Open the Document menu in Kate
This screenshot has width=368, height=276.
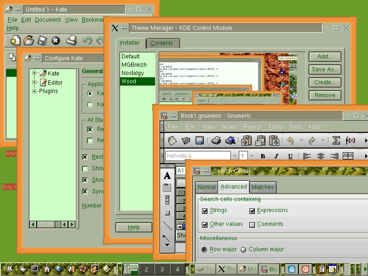[48, 20]
